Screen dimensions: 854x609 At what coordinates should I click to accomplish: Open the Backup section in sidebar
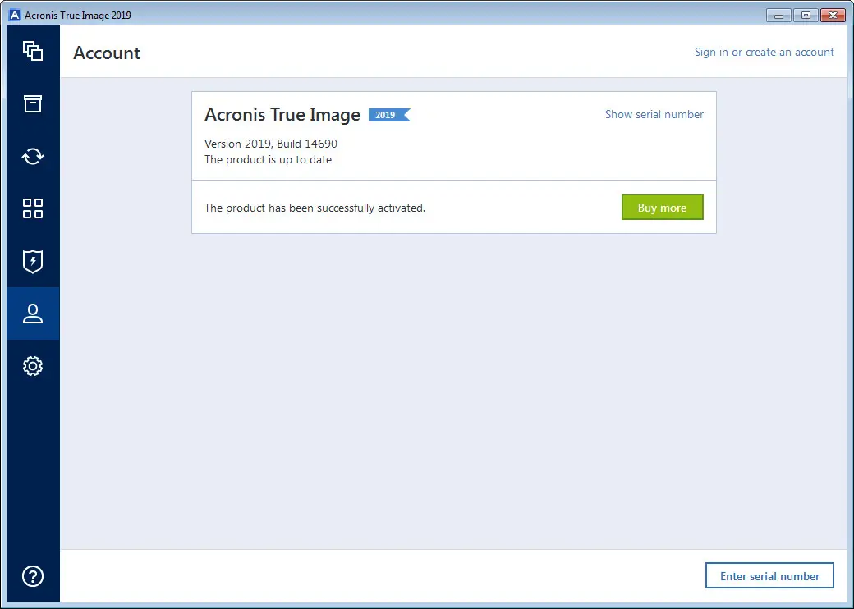(x=33, y=51)
